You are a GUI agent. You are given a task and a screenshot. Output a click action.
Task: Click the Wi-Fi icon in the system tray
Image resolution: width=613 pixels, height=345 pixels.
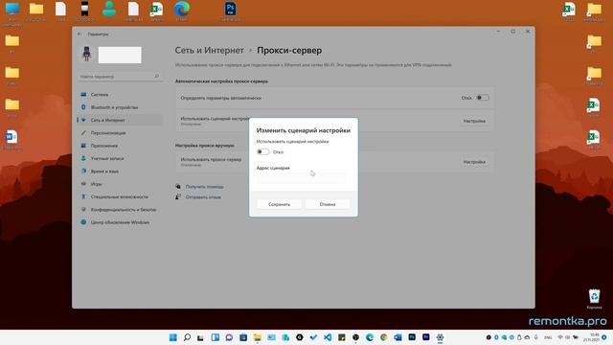point(559,337)
